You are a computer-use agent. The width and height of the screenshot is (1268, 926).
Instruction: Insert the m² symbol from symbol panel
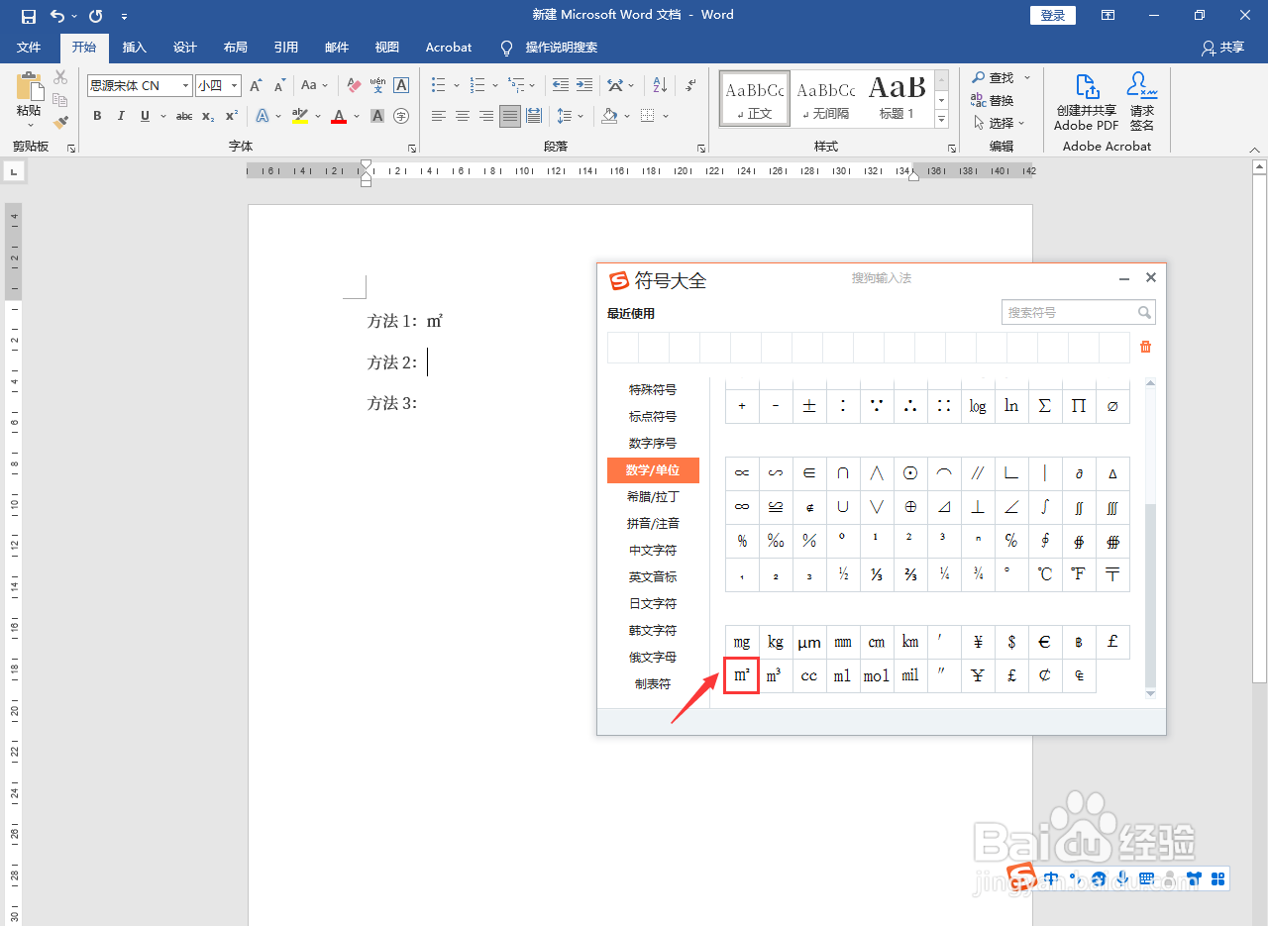(742, 675)
